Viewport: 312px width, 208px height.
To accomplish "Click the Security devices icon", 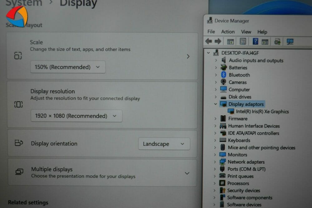I will (222, 190).
